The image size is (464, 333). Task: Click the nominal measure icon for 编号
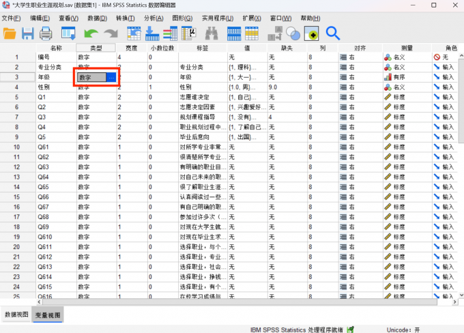388,57
